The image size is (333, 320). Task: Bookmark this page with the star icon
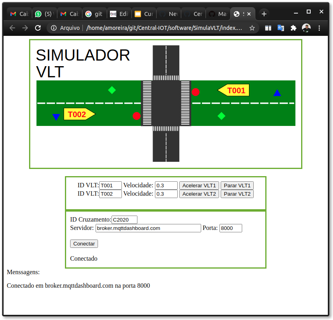(x=252, y=28)
